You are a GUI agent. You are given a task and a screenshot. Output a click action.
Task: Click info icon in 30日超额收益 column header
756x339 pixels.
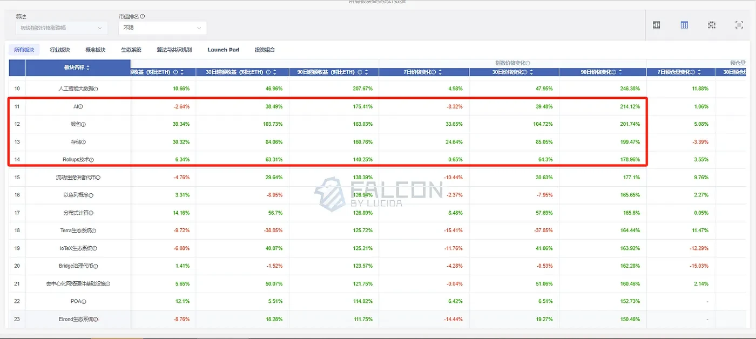tap(268, 72)
